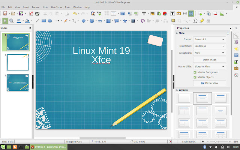Click the Fill Color bucket icon
This screenshot has height=150, width=240.
(27, 21)
